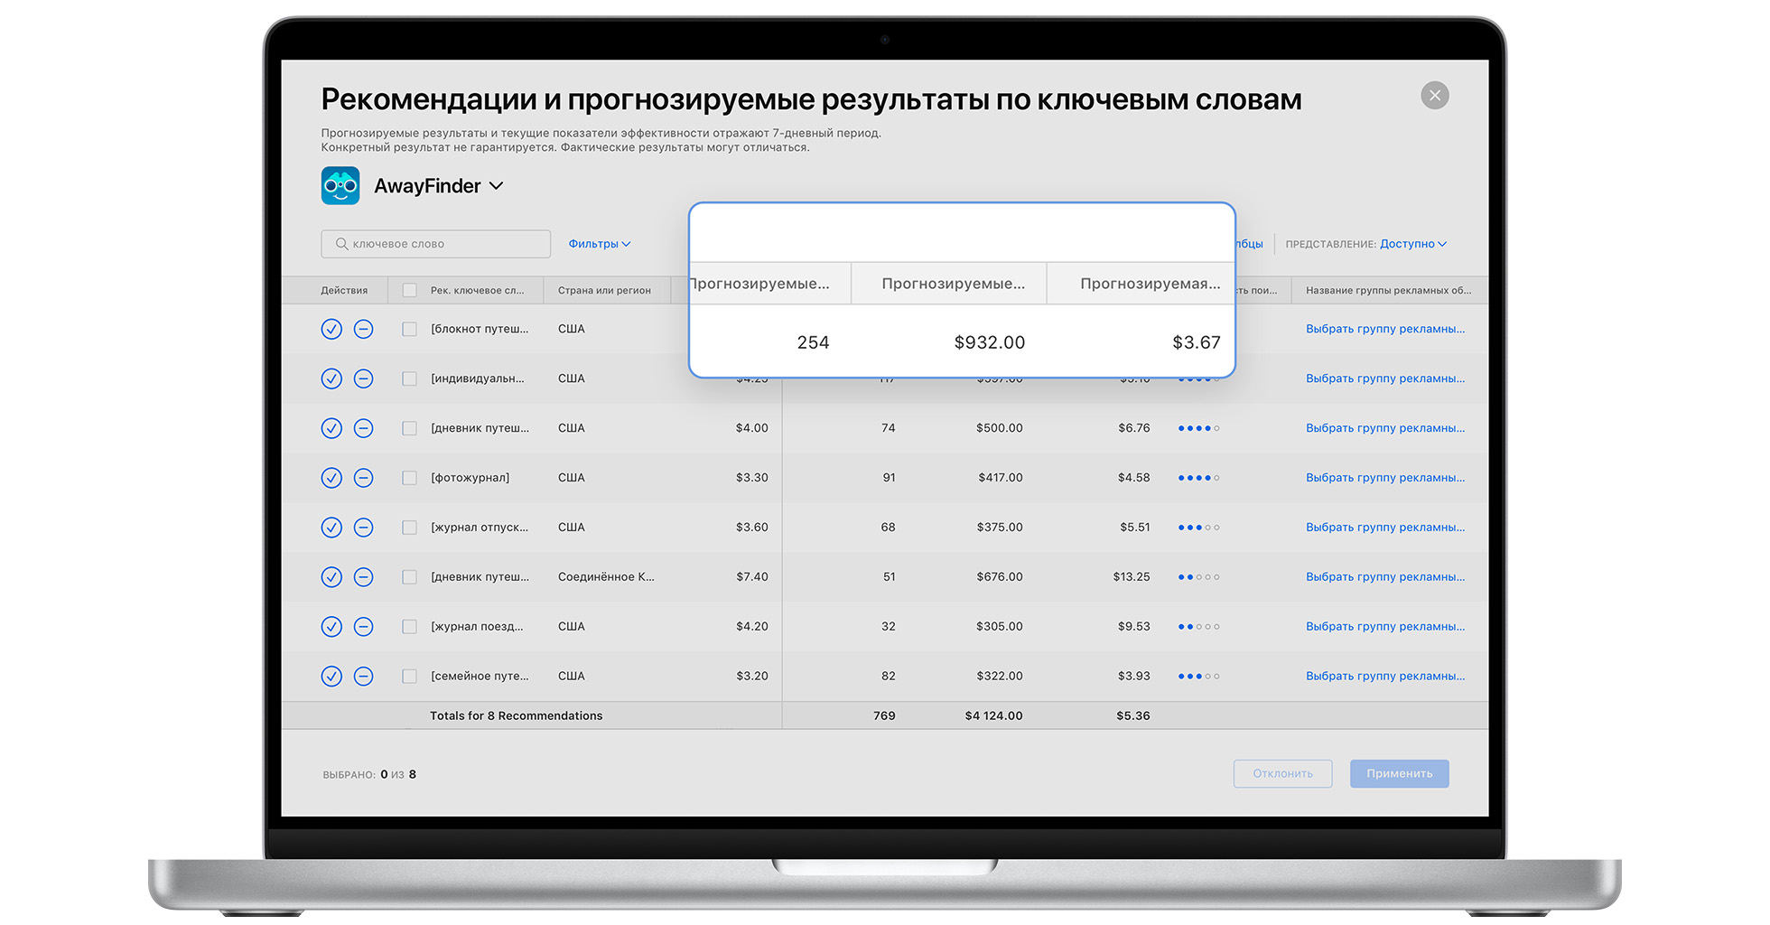Focus the ключевое слово search field
This screenshot has height=925, width=1770.
point(435,244)
